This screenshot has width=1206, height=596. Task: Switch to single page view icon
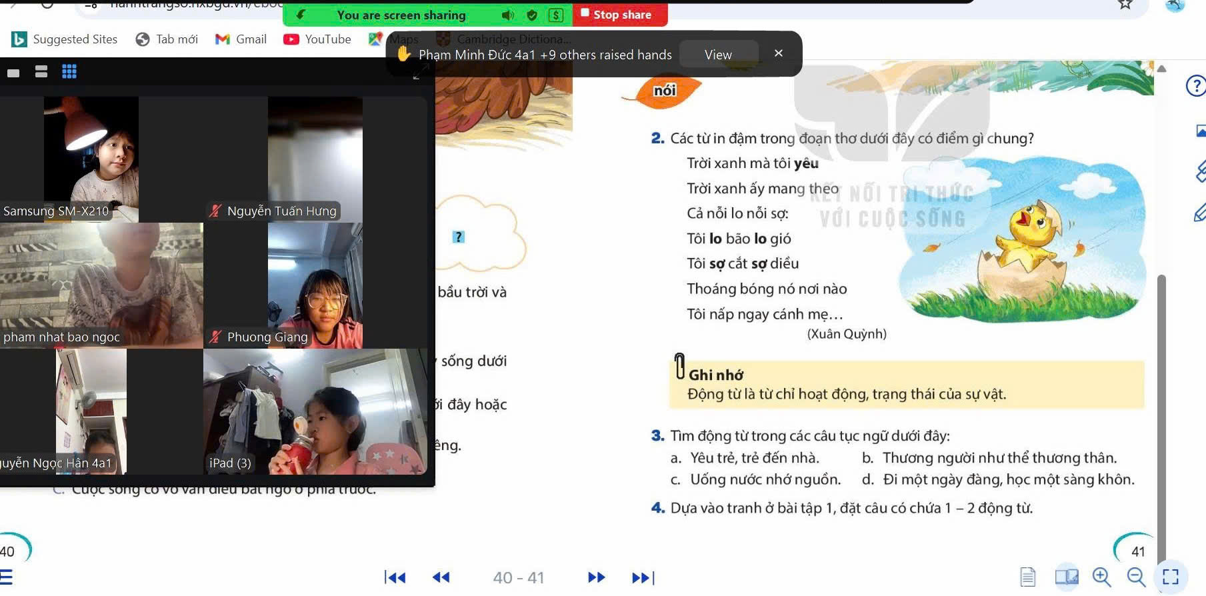tap(1027, 577)
